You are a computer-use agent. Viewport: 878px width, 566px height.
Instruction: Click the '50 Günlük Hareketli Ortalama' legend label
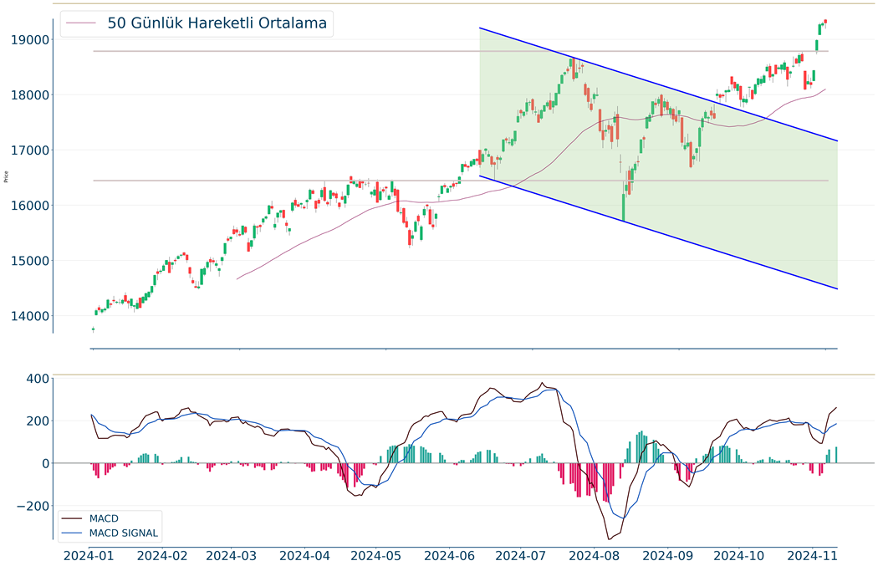pos(217,23)
